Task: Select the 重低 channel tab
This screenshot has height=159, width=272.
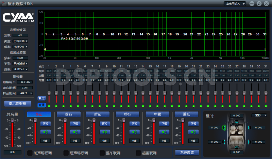Action: click(x=186, y=114)
